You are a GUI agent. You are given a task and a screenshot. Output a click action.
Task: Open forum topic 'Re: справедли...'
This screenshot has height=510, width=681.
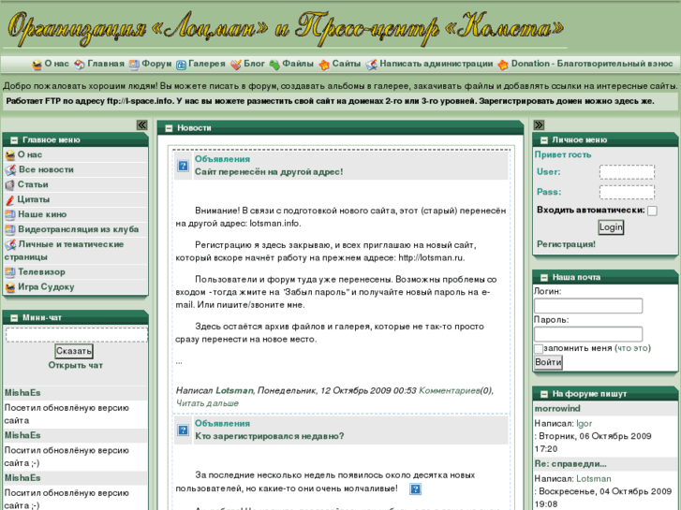coord(570,464)
